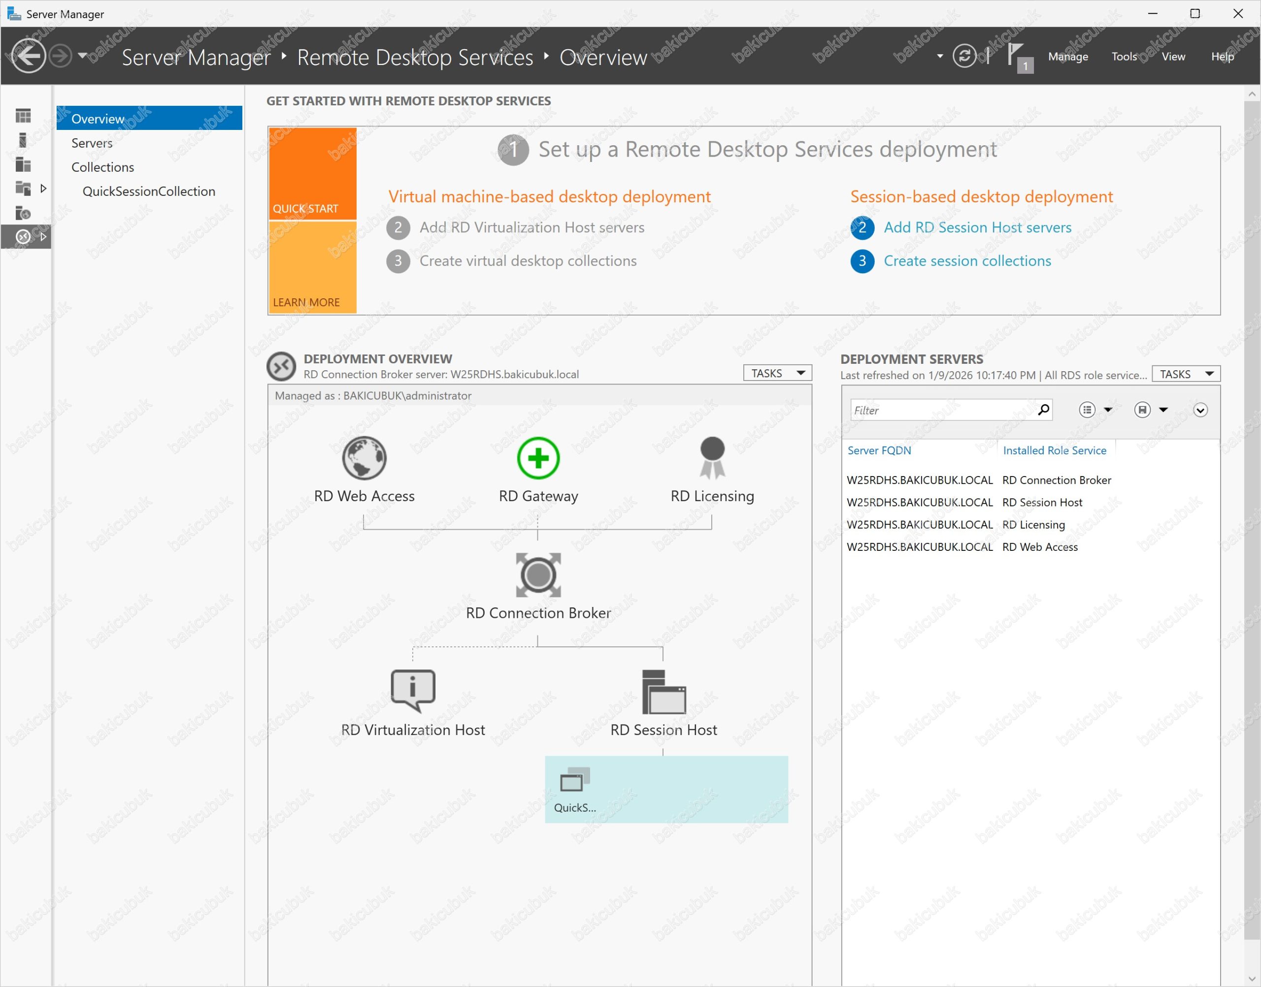Open the Manage menu
1261x987 pixels.
click(x=1068, y=57)
